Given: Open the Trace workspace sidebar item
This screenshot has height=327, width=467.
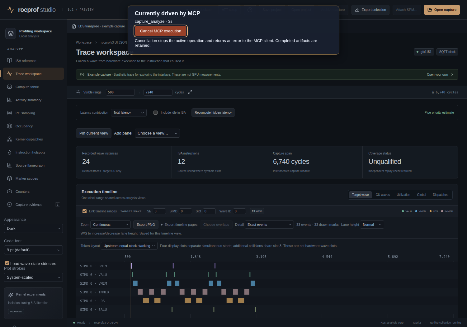Looking at the screenshot, I should pyautogui.click(x=33, y=74).
